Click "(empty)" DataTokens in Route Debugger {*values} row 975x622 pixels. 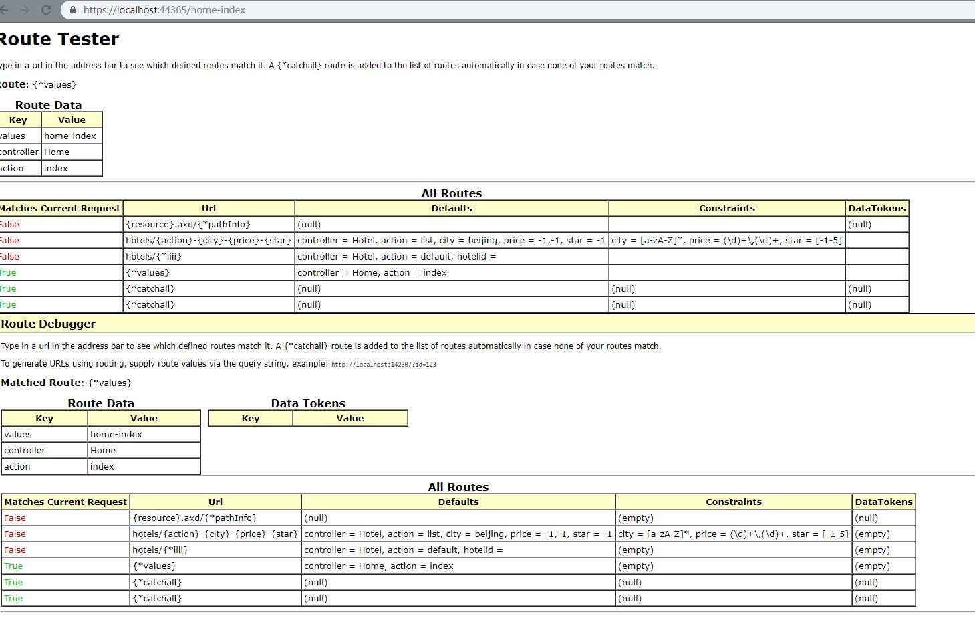click(x=873, y=566)
